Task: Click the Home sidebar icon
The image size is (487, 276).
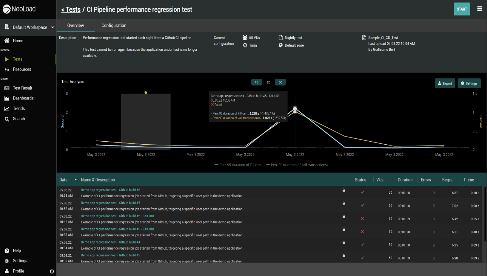Action: tap(7, 41)
